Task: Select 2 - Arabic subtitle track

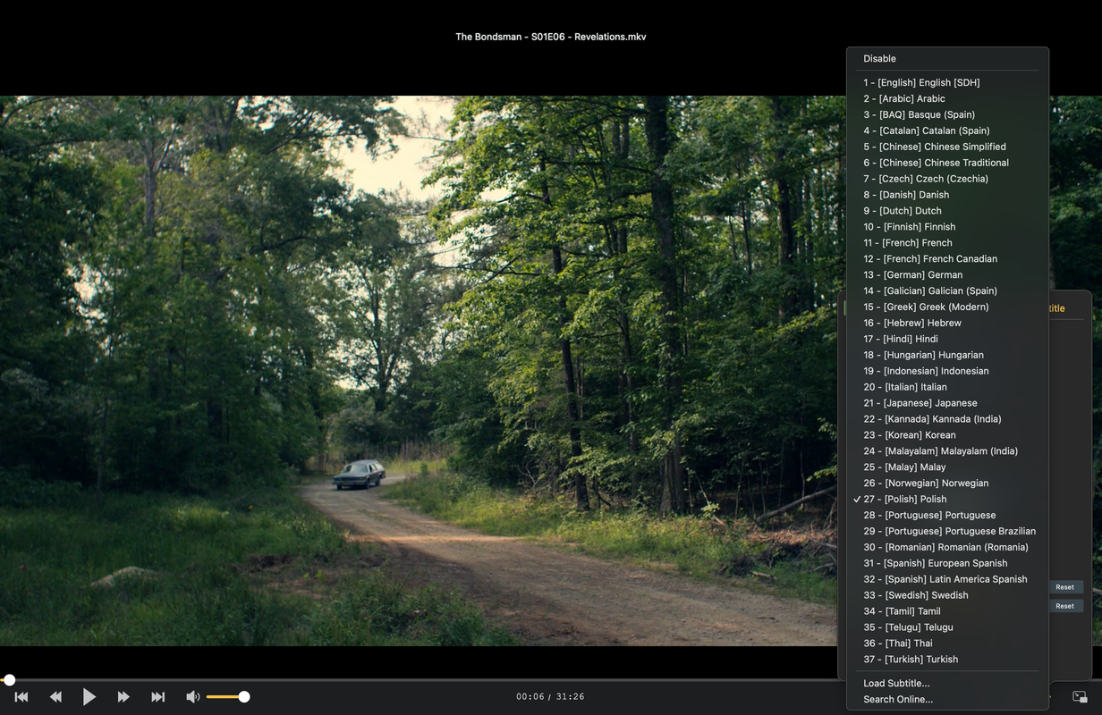Action: click(947, 99)
